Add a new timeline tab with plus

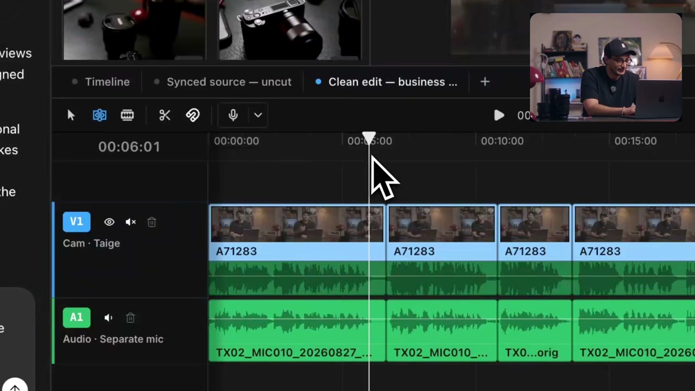(485, 82)
